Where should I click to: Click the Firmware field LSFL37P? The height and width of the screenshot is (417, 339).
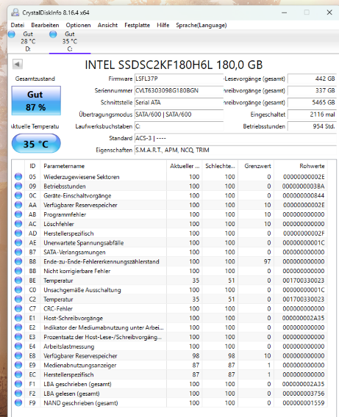tap(179, 79)
